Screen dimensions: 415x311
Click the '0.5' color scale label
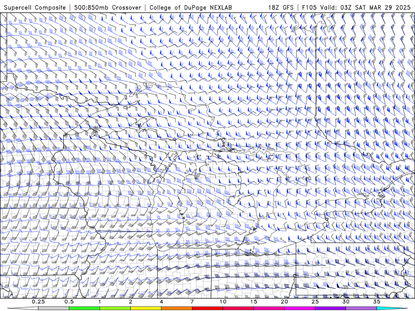coord(69,302)
